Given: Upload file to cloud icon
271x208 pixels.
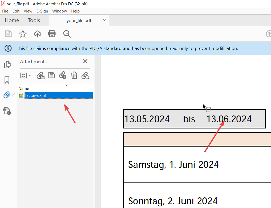Looking at the screenshot, I should (38, 34).
